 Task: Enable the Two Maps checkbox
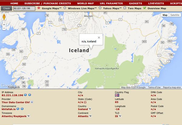125,8
